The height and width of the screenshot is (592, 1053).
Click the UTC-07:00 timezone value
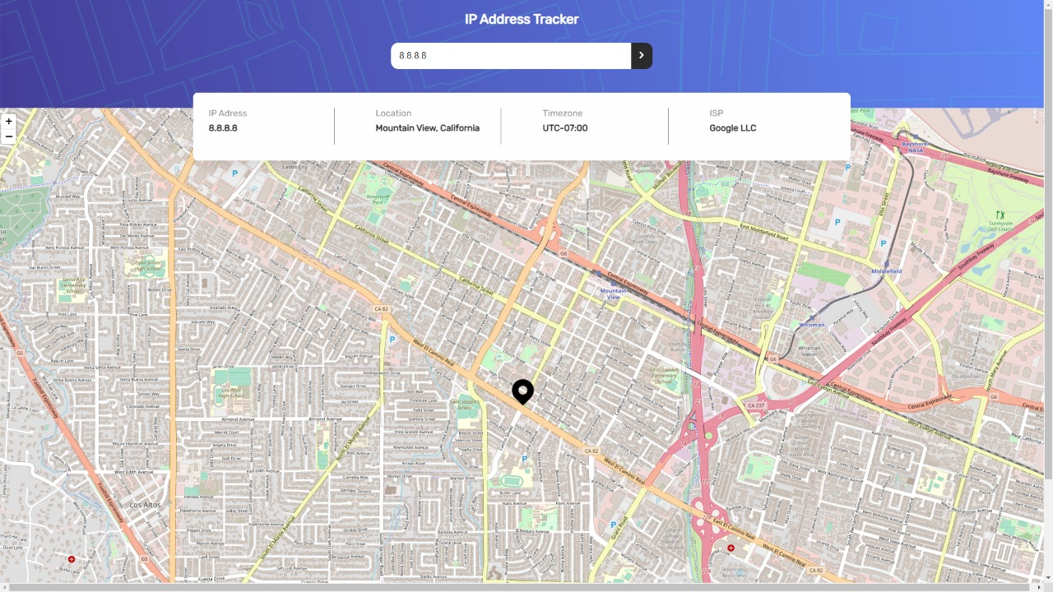pyautogui.click(x=564, y=127)
